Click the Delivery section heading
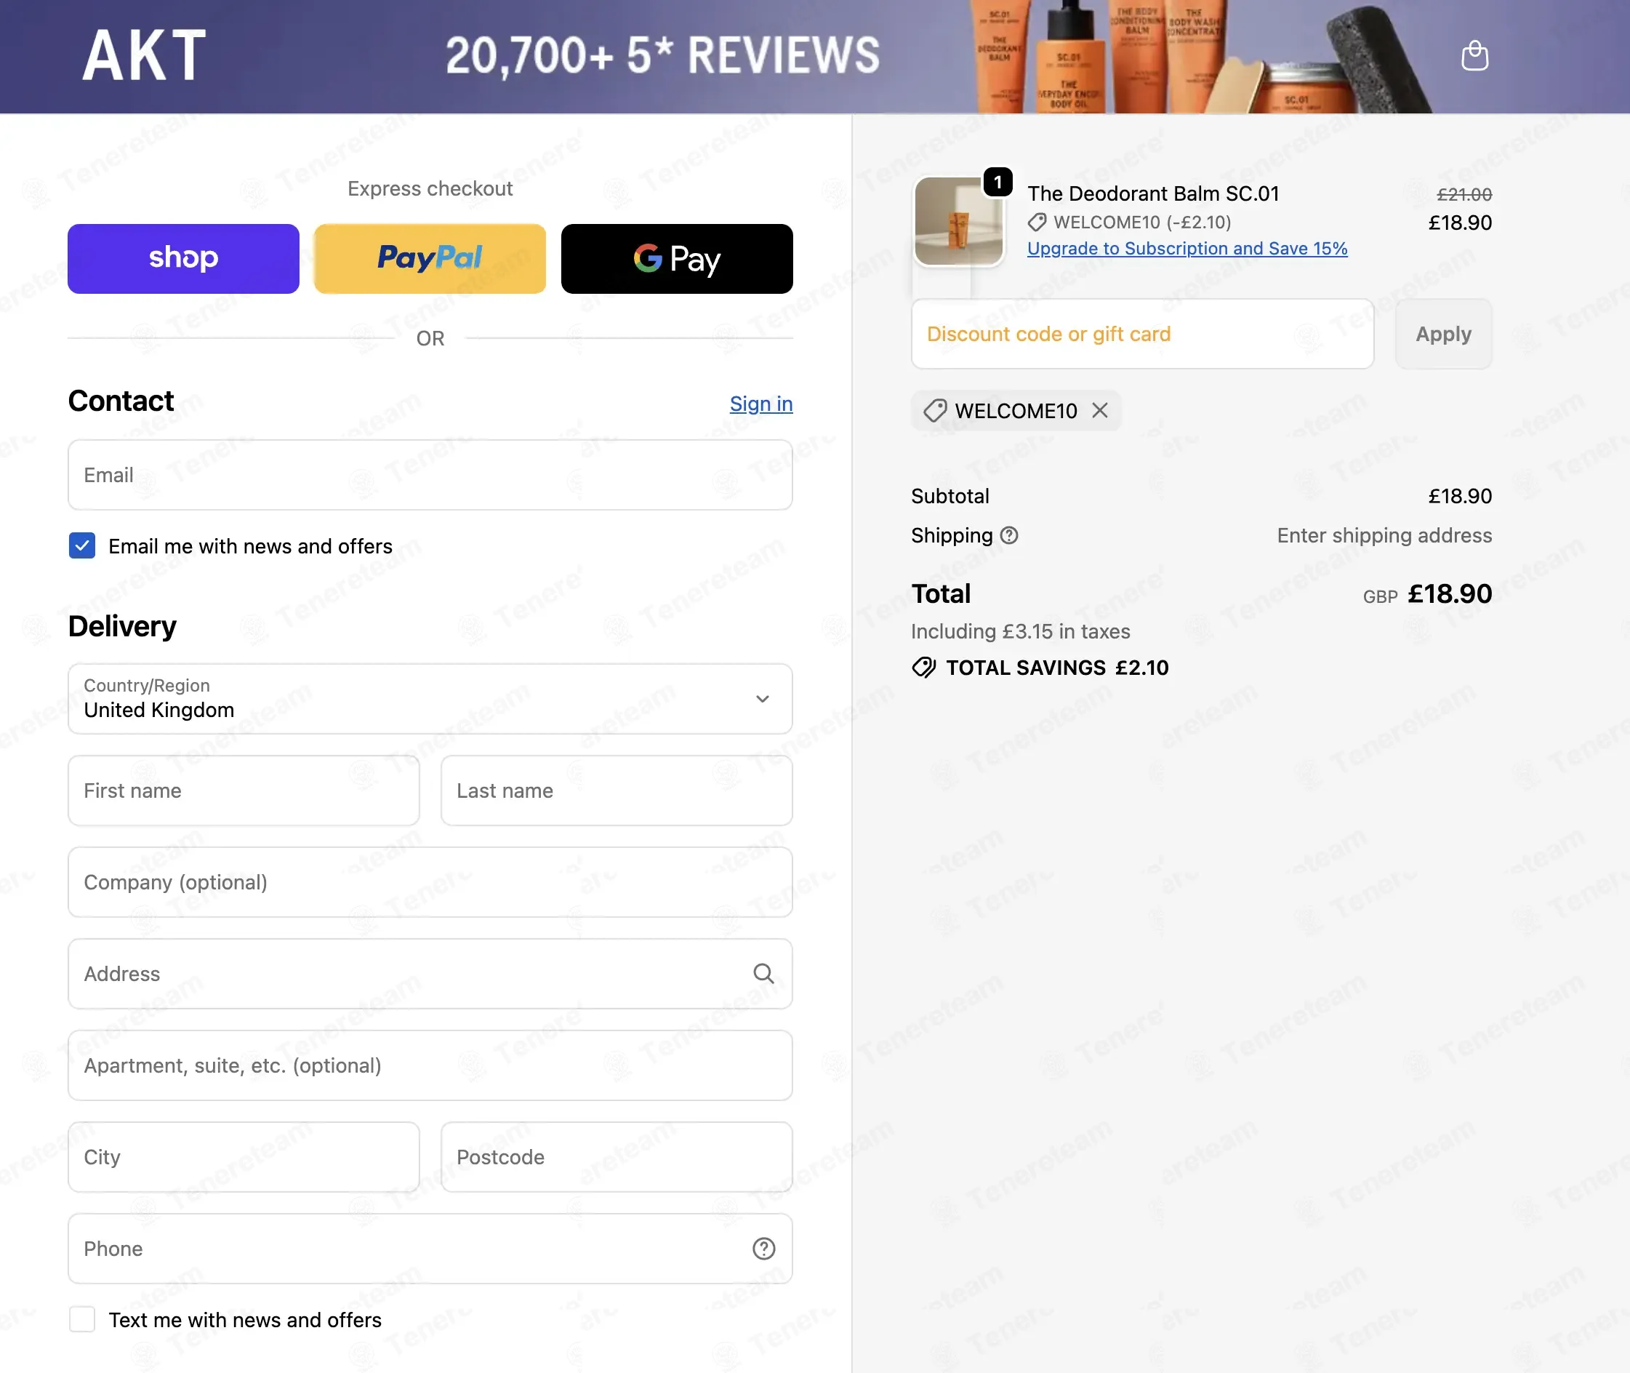Image resolution: width=1630 pixels, height=1373 pixels. tap(122, 627)
